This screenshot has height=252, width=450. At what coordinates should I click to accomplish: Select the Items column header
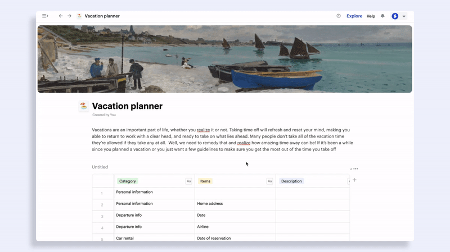point(205,181)
